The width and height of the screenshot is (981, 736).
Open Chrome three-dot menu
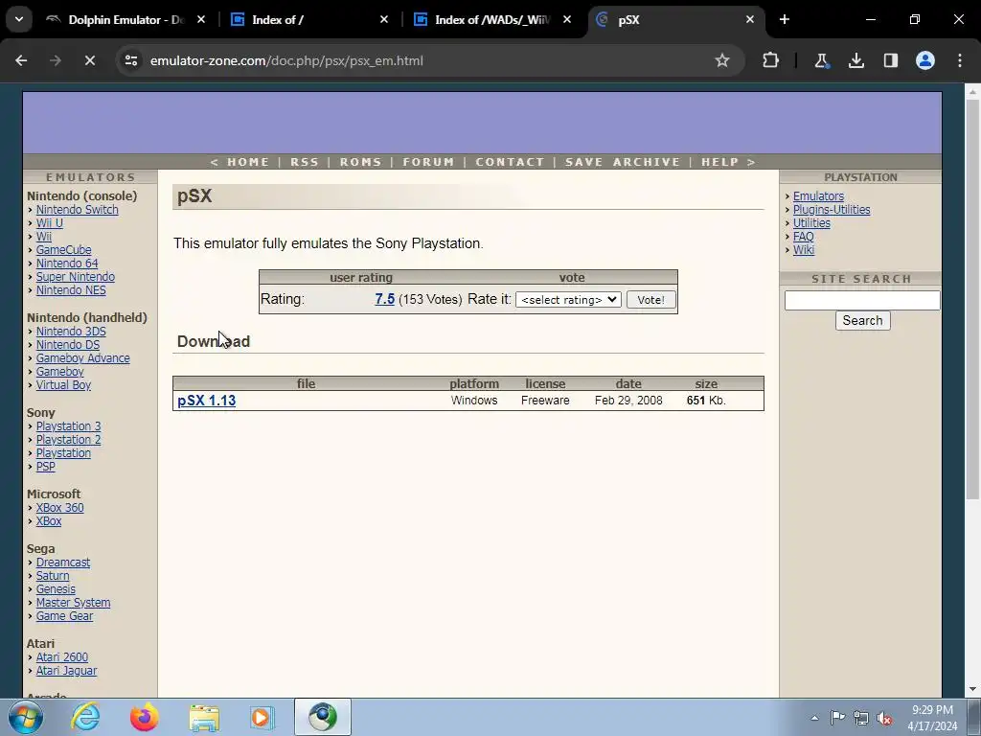coord(960,60)
